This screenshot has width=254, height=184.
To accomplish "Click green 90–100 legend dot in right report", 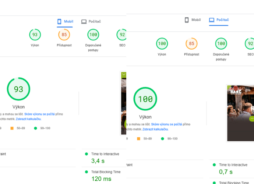I will click(162, 139).
